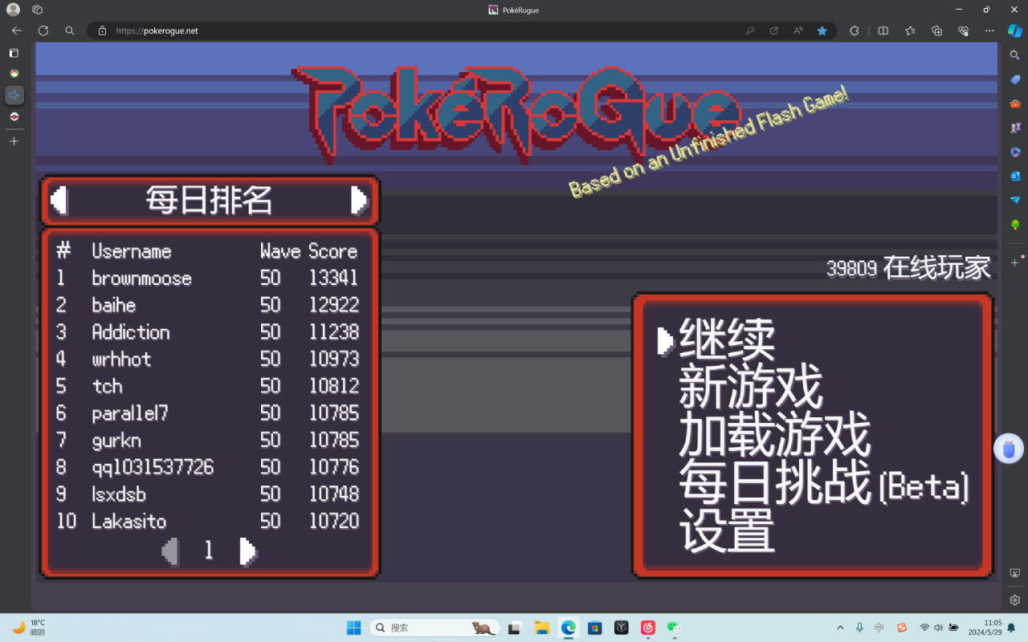Open 设置 (Settings) in game menu

pos(727,530)
